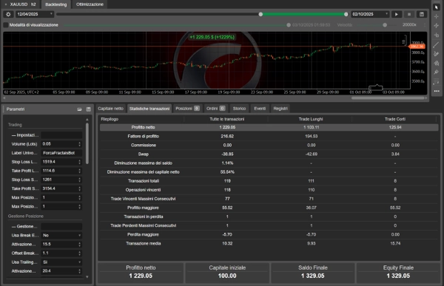Screen dimensions: 444x286
Task: Click right handle of backtest period slider
Action: pos(346,14)
